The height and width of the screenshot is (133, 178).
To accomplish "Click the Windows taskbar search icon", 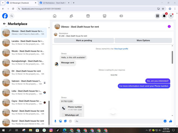I will tap(10, 130).
